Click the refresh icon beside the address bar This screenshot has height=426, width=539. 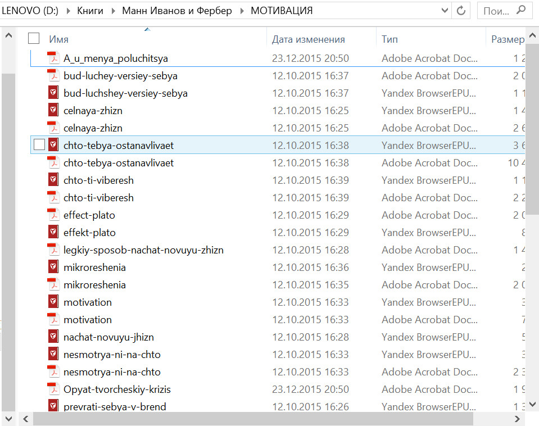(x=461, y=11)
